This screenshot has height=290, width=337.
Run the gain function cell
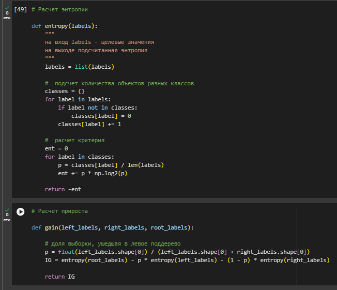point(21,212)
